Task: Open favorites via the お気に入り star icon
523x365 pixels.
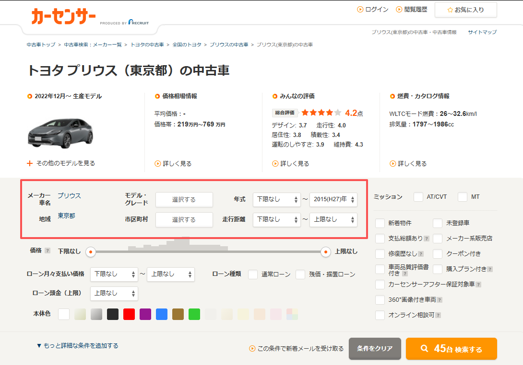Action: (x=451, y=10)
